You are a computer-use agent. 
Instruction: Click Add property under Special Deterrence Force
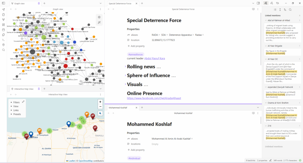coord(136,46)
